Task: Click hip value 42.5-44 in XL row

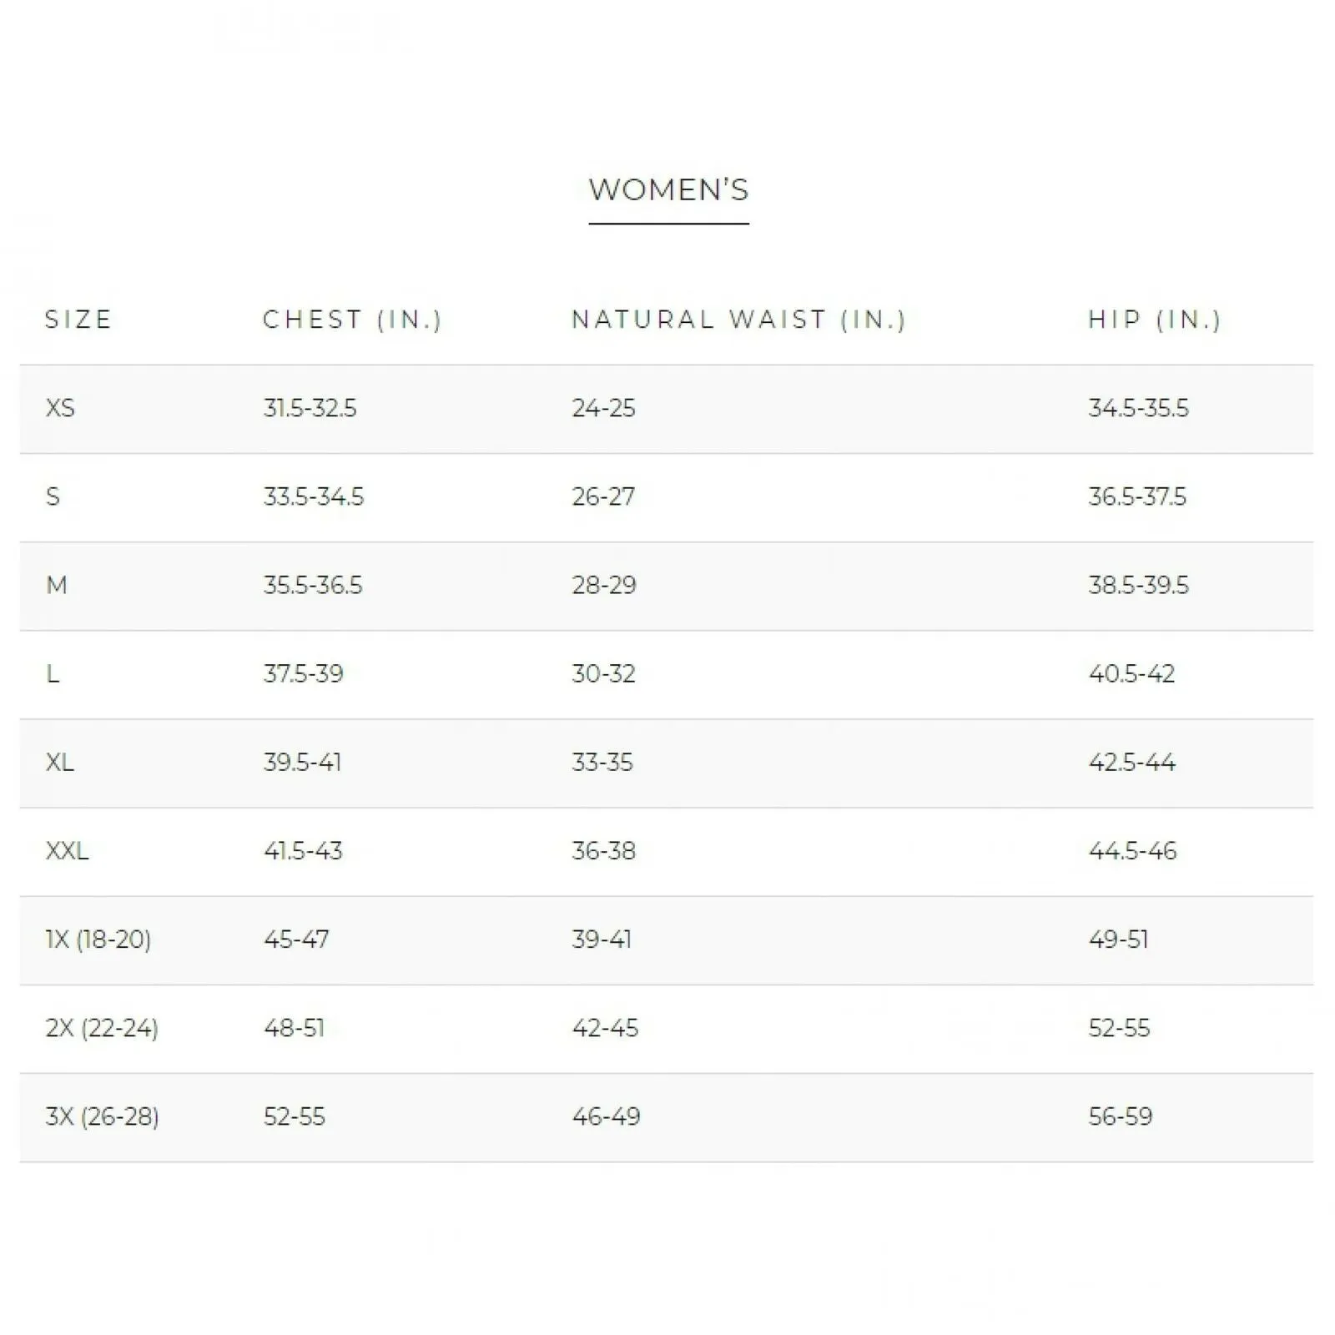Action: click(1132, 762)
